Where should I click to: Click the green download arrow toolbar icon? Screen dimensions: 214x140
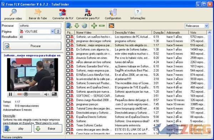(x=77, y=26)
